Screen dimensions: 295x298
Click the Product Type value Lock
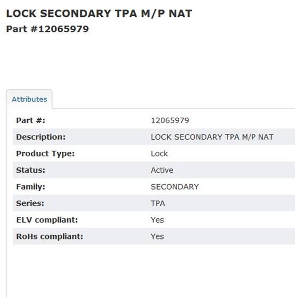[159, 153]
